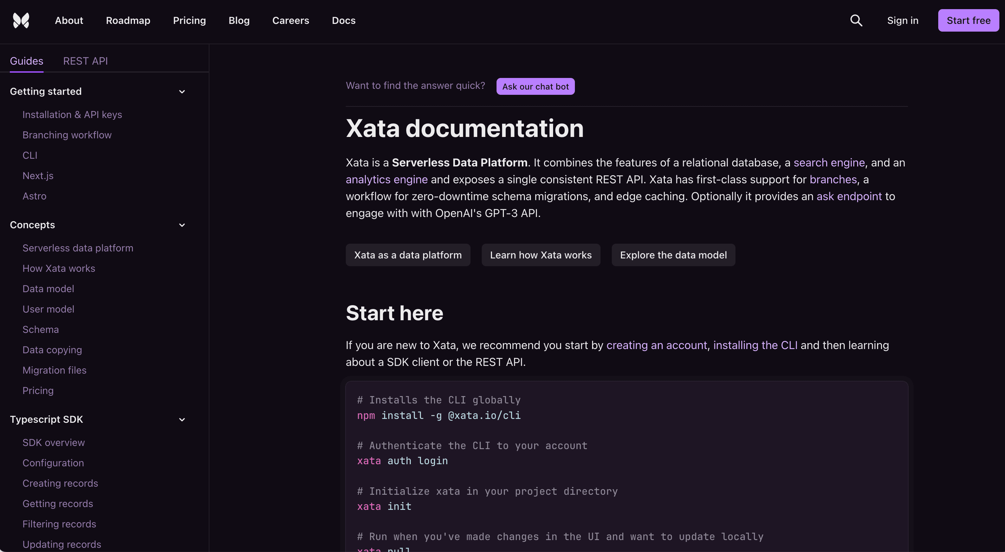
Task: Follow the search engine link
Action: point(829,163)
